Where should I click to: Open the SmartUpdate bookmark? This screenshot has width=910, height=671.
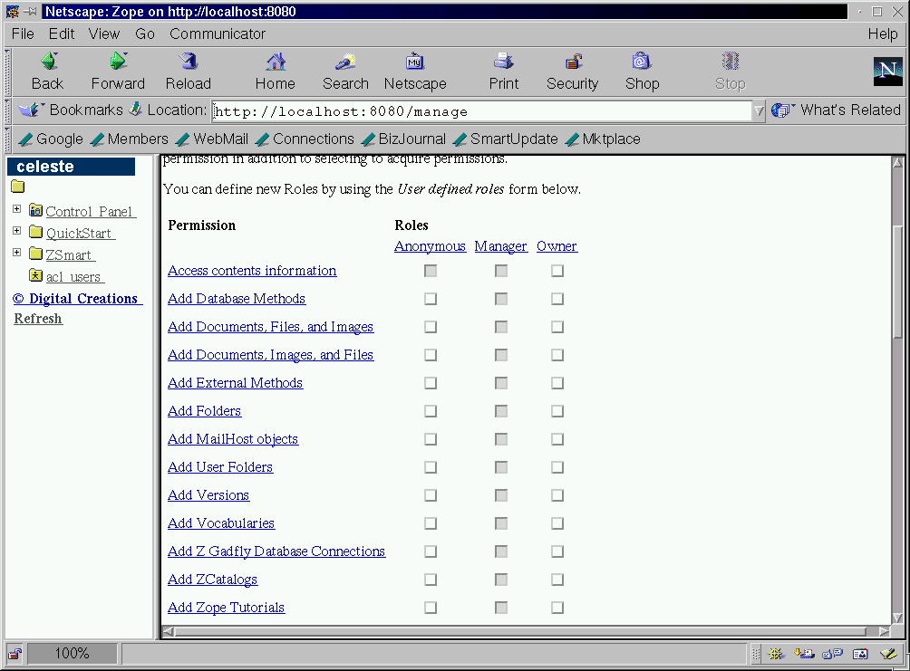tap(506, 139)
